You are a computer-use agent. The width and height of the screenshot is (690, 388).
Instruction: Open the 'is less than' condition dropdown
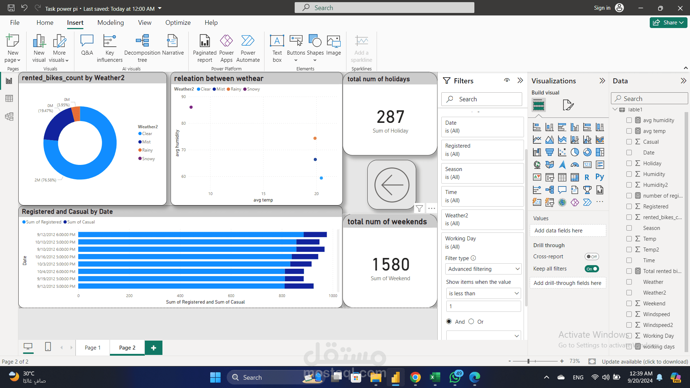[x=483, y=294]
